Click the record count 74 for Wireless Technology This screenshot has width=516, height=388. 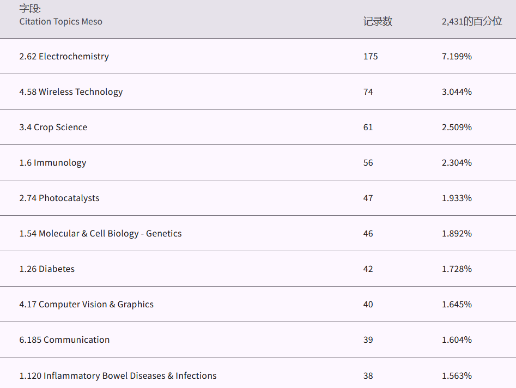click(x=368, y=92)
